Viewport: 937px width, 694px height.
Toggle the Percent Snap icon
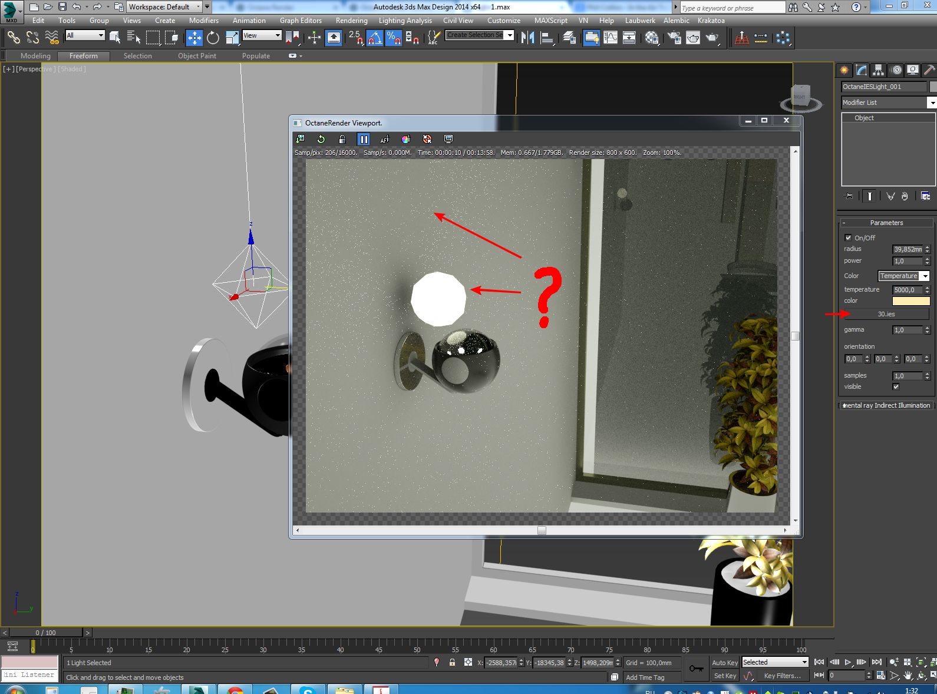tap(393, 38)
